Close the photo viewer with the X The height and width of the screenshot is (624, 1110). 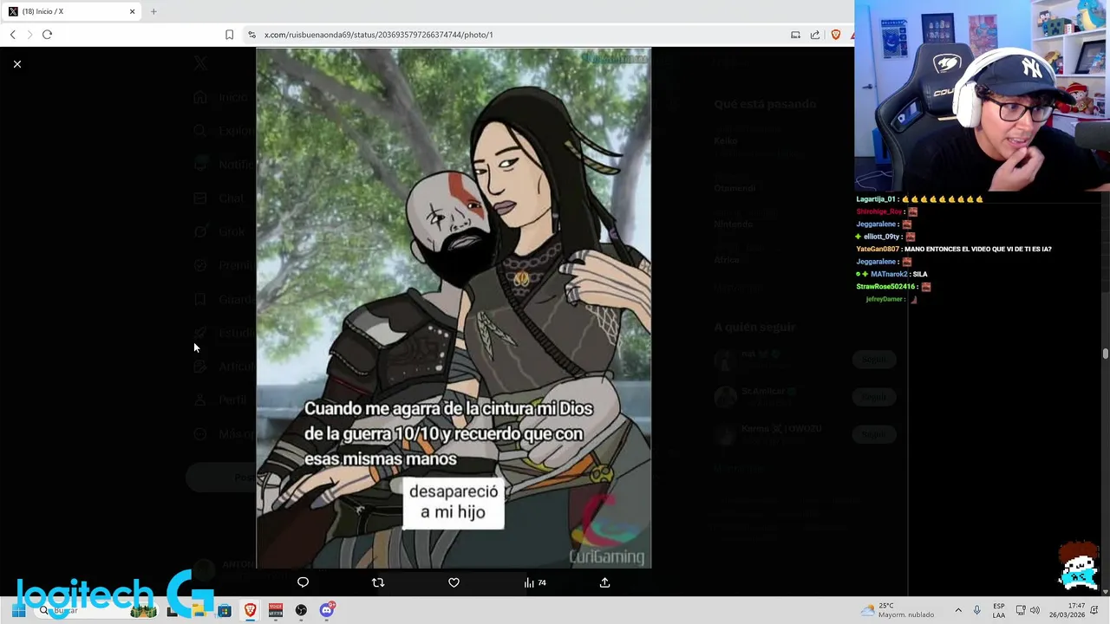pyautogui.click(x=16, y=64)
